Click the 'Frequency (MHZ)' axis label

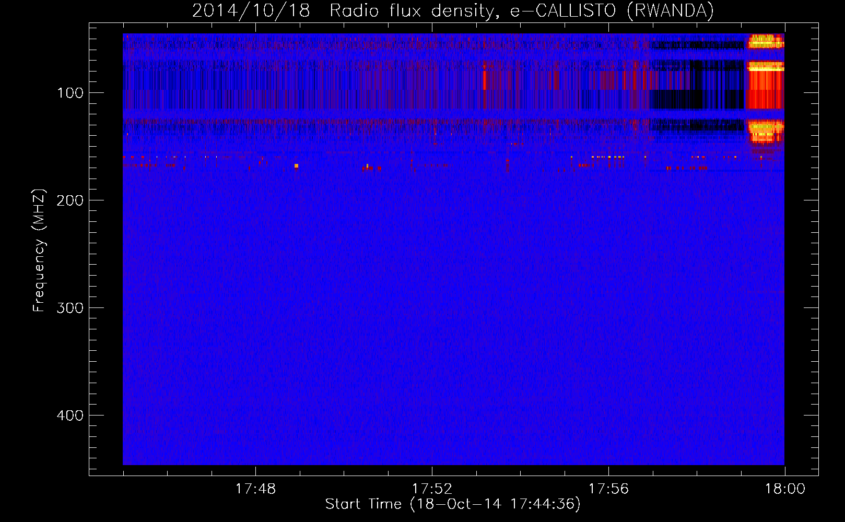(39, 251)
